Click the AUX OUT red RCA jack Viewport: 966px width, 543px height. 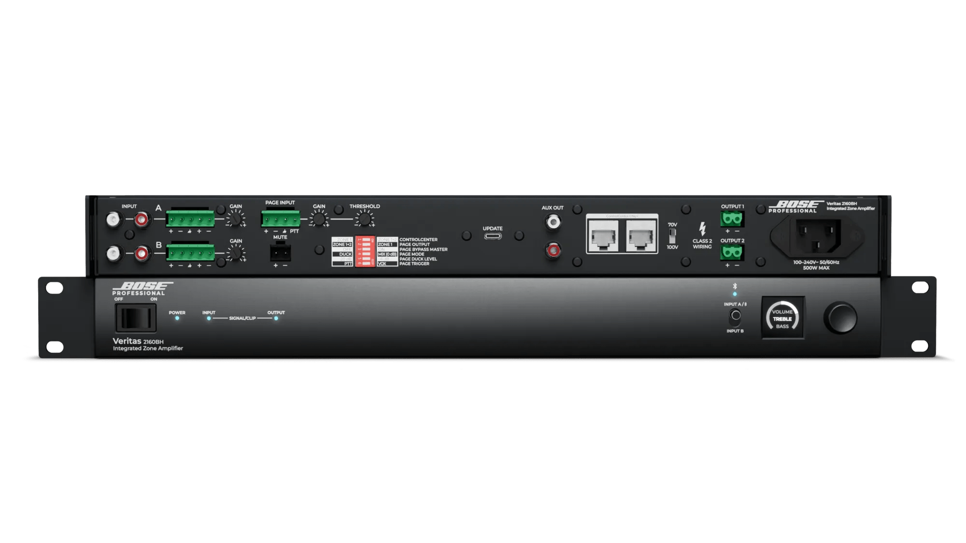[553, 250]
